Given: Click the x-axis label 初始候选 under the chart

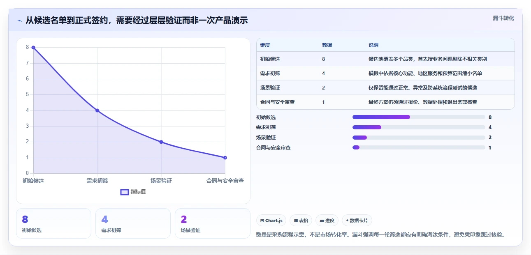Looking at the screenshot, I should click(33, 181).
